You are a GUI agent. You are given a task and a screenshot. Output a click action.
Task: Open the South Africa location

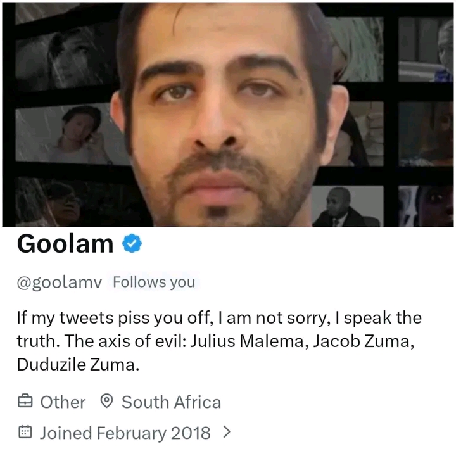pos(171,402)
